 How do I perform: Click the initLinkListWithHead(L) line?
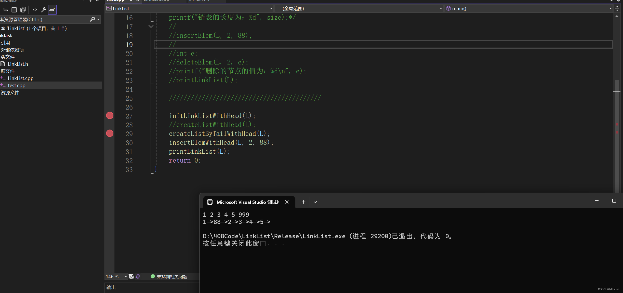(x=212, y=116)
